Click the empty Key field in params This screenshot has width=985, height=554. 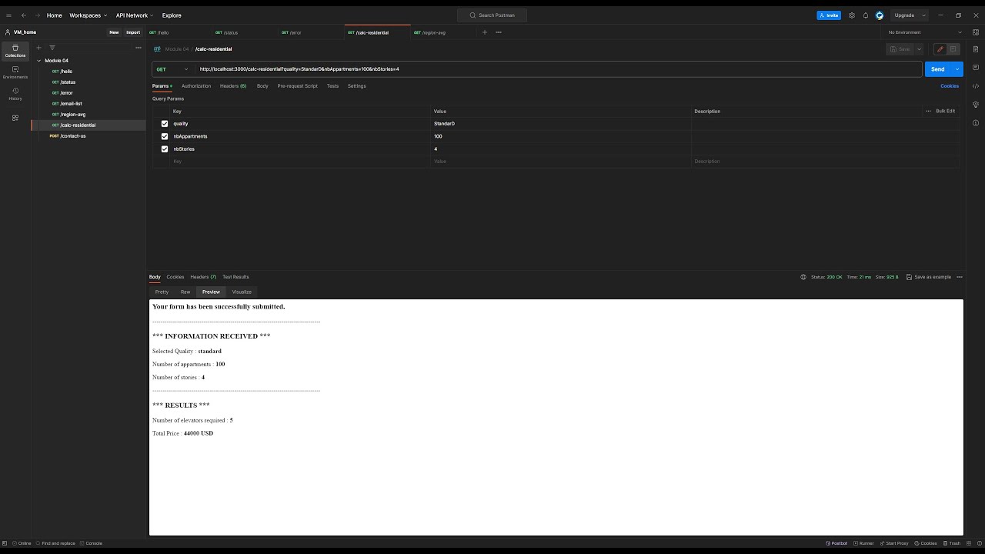300,162
